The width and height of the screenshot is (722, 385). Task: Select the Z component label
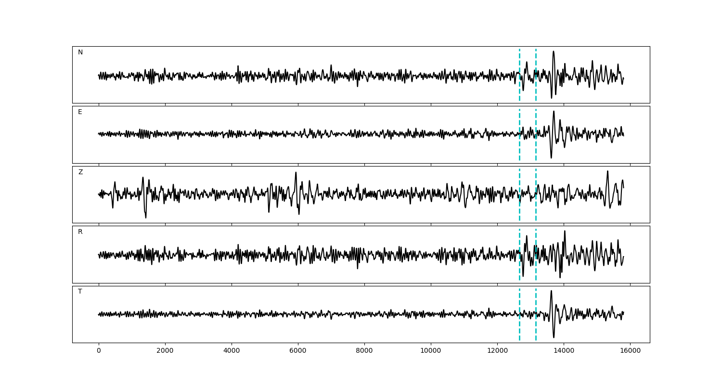pos(80,172)
